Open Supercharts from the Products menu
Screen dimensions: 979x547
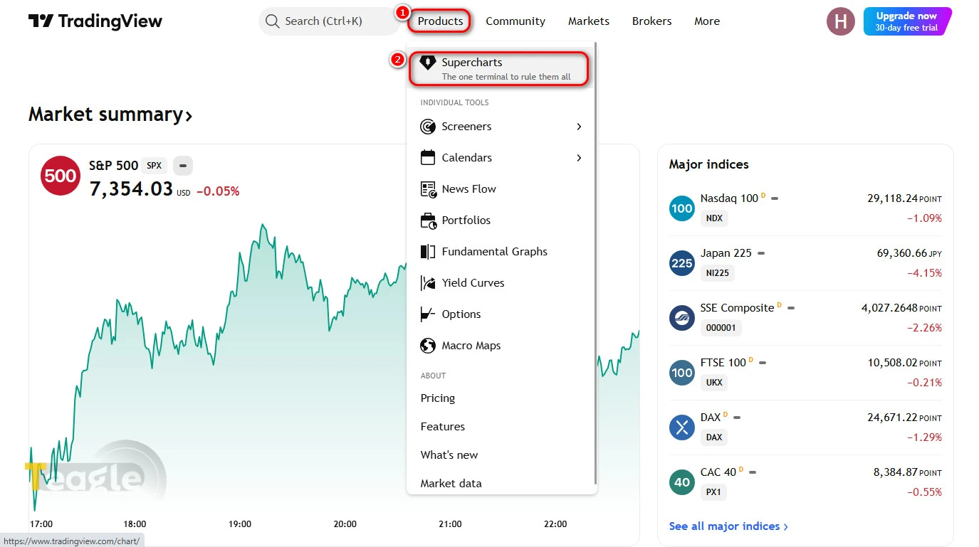(x=499, y=69)
